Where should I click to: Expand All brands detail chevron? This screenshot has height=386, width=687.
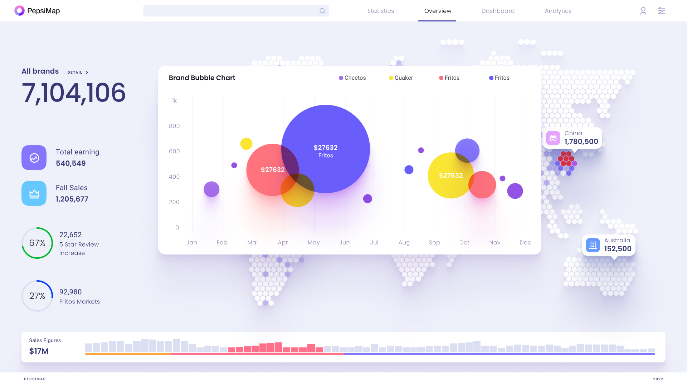point(87,73)
